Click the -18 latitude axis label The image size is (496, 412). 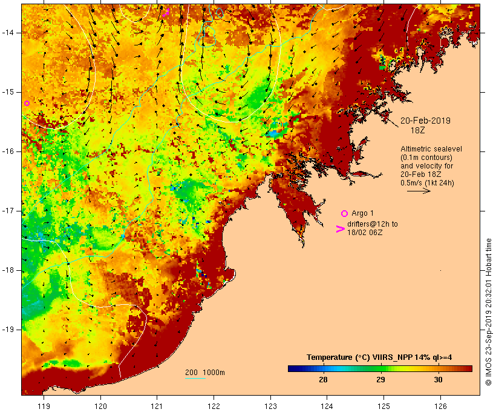coord(8,270)
